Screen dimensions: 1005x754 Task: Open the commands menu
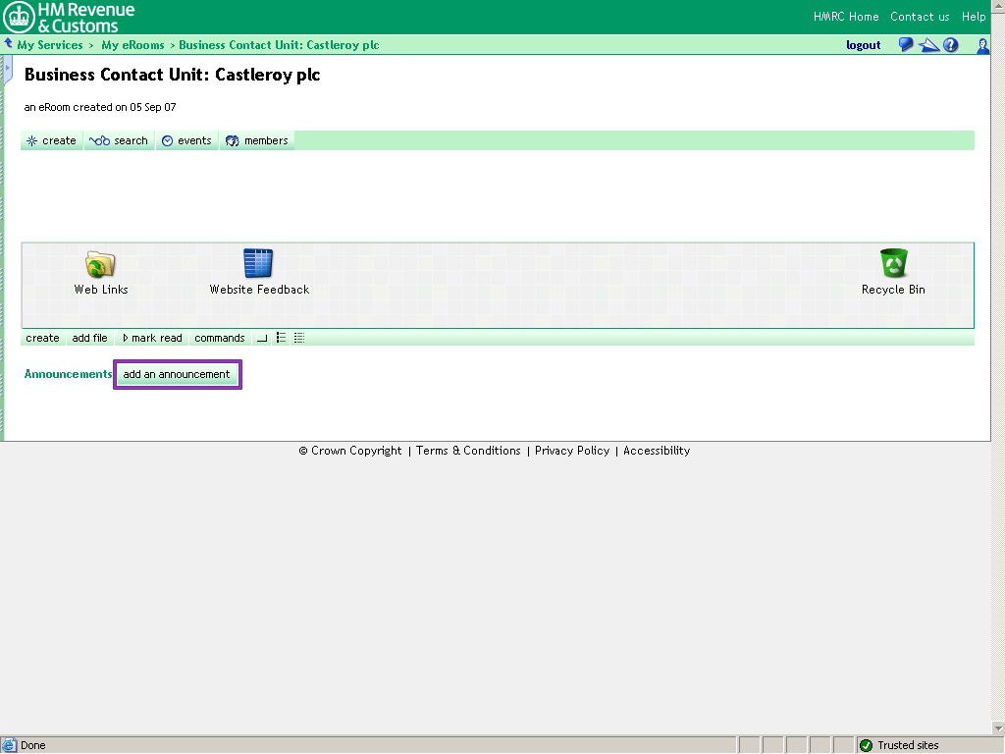(x=219, y=338)
